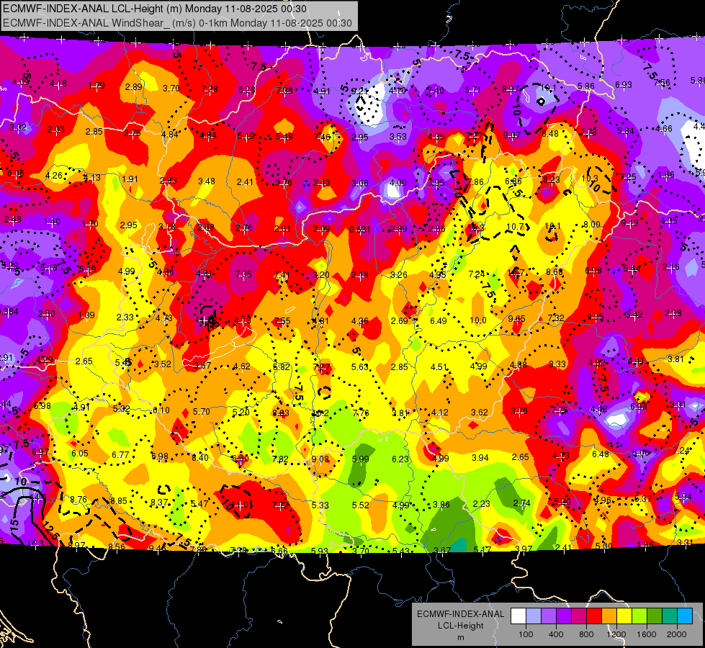The height and width of the screenshot is (648, 705).
Task: Click the legend title ECMWF-INDEX-ANAL
Action: pyautogui.click(x=460, y=614)
